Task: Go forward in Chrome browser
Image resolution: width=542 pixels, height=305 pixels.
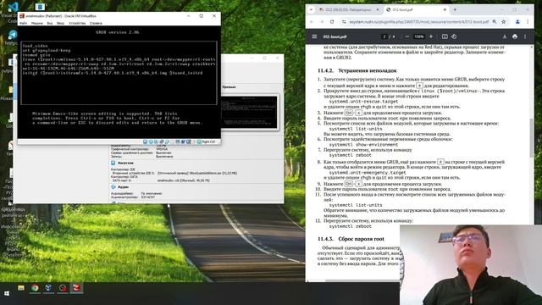Action: (322, 21)
